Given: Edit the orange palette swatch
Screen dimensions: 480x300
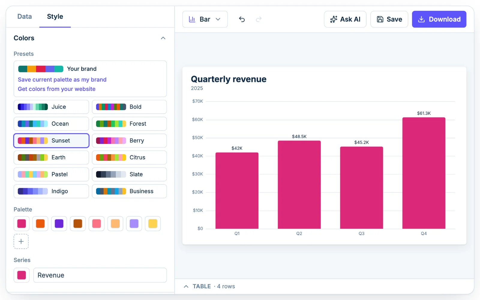Looking at the screenshot, I should (40, 223).
